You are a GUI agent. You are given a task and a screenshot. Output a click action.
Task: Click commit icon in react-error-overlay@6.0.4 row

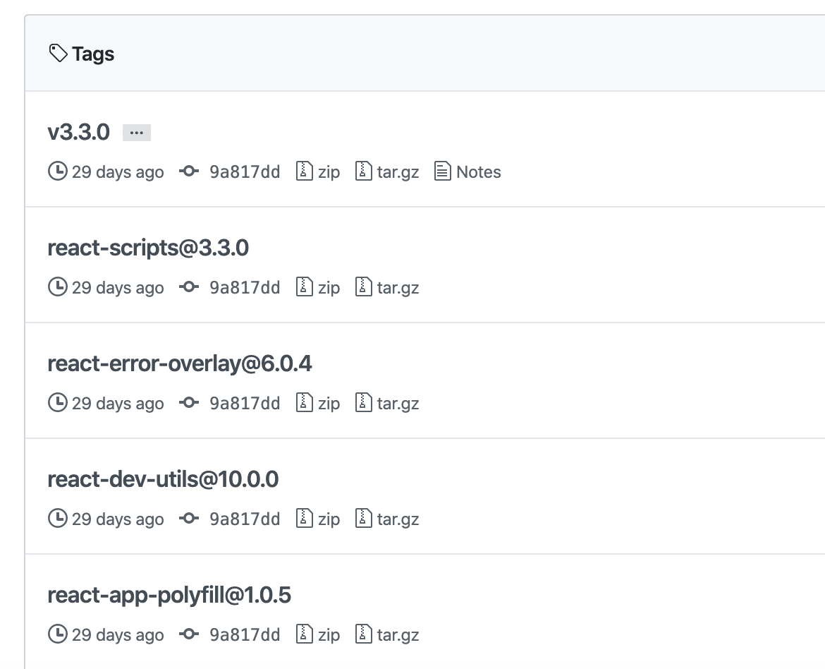189,403
